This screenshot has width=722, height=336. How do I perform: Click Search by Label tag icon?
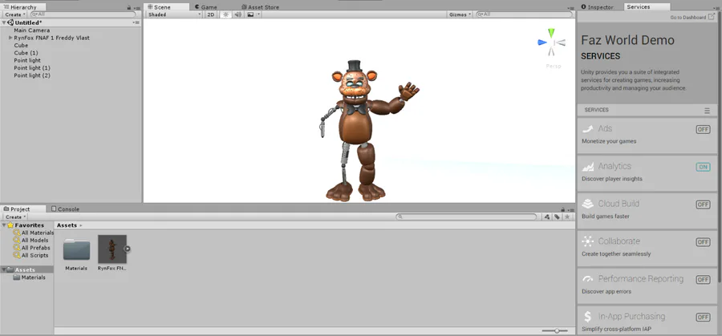point(557,217)
